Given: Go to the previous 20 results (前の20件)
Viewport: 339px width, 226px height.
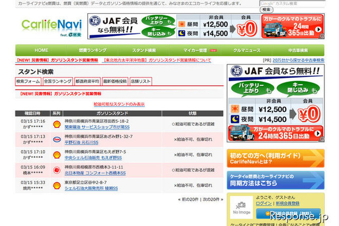Looking at the screenshot, I should [190, 199].
